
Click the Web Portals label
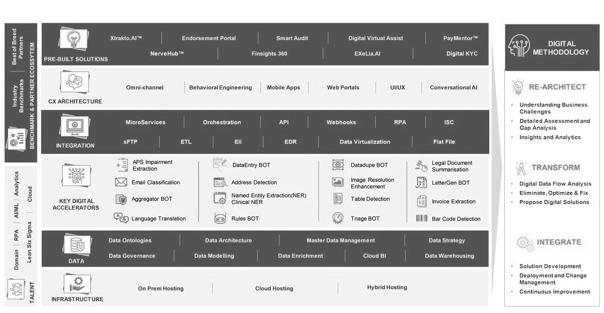coord(343,87)
